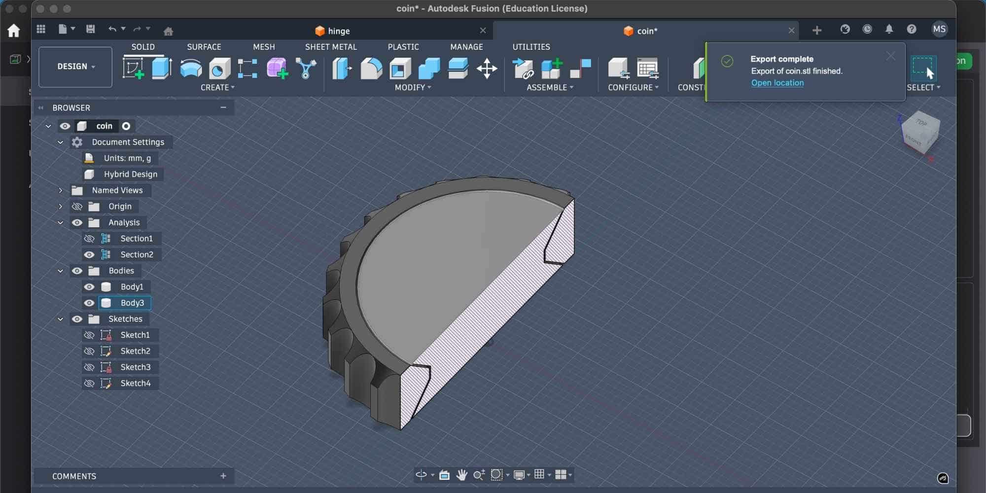
Task: Switch to the SURFACE tab
Action: (204, 47)
